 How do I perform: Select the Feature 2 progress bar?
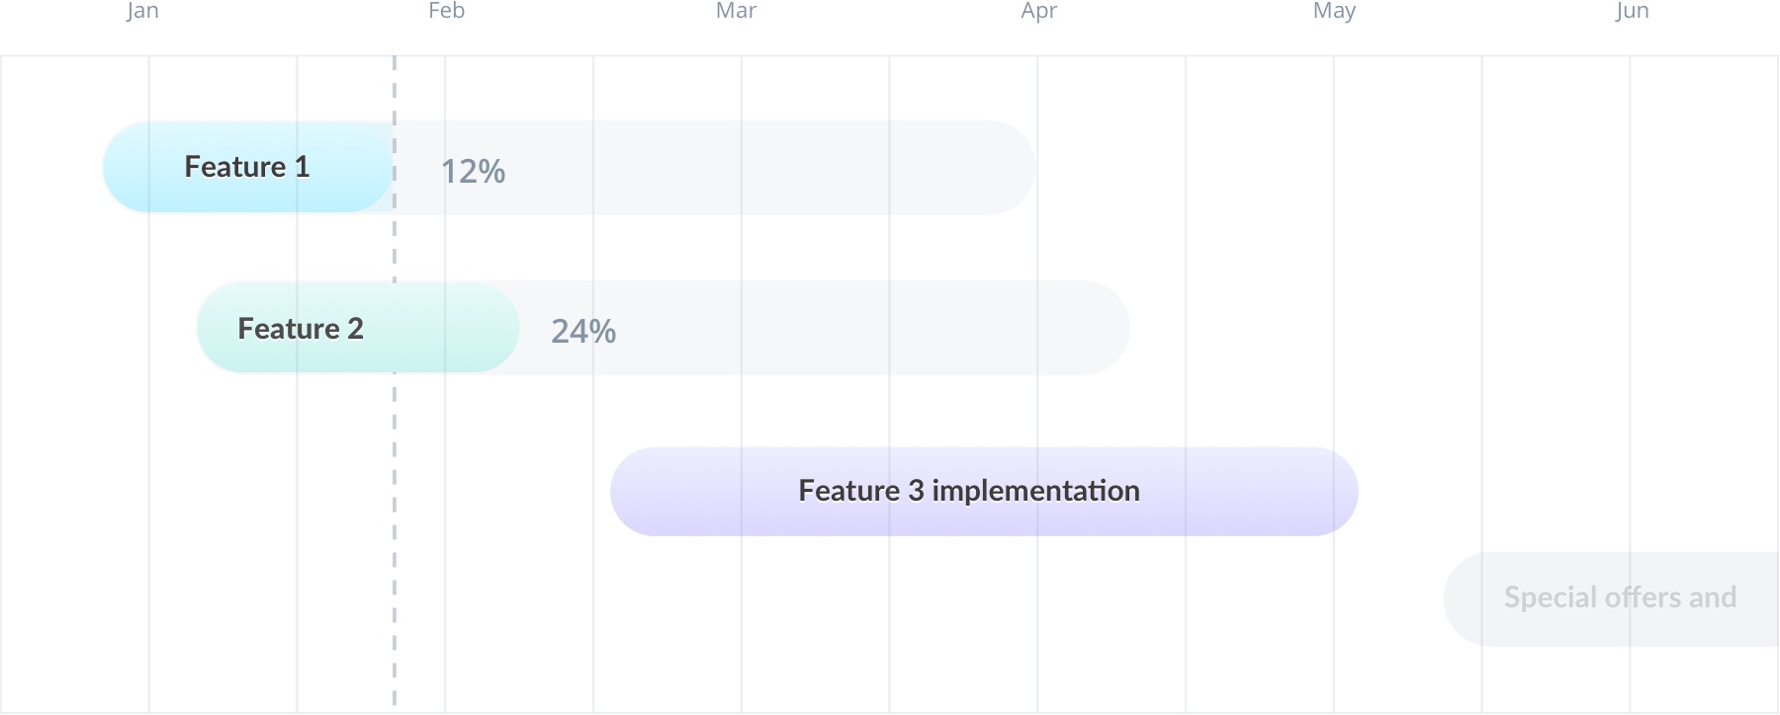point(358,327)
